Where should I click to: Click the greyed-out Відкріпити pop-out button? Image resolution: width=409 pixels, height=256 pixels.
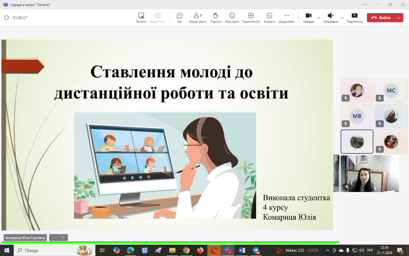(158, 18)
